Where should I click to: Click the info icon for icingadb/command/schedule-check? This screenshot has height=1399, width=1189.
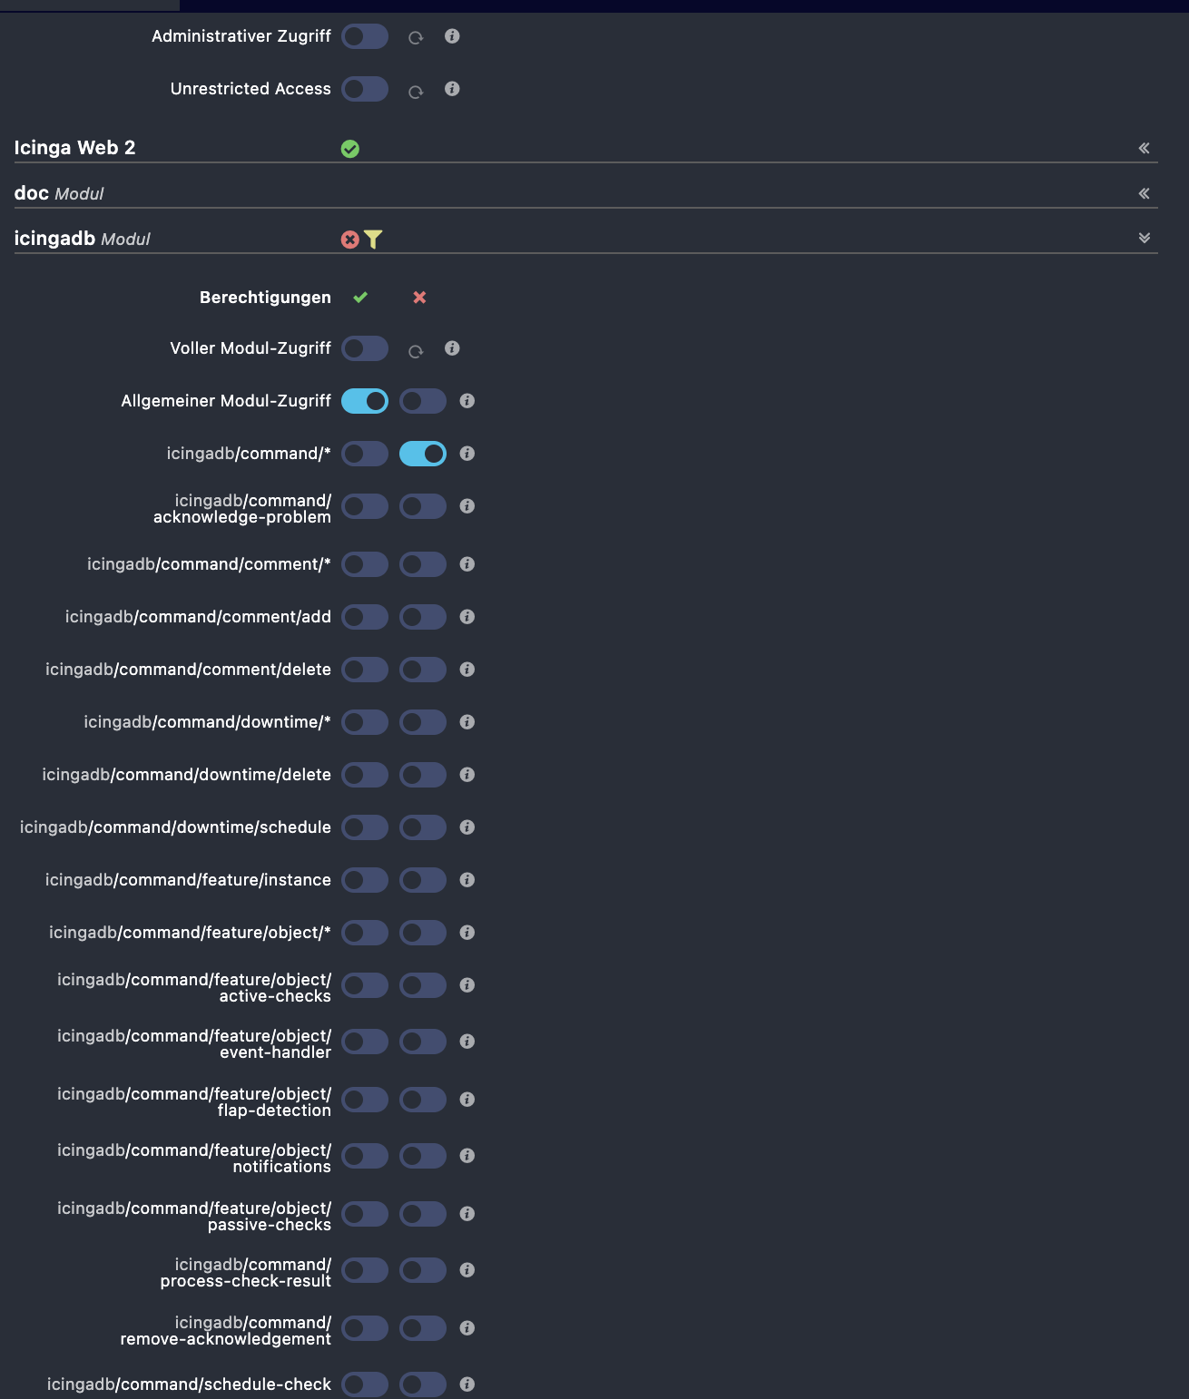tap(467, 1385)
